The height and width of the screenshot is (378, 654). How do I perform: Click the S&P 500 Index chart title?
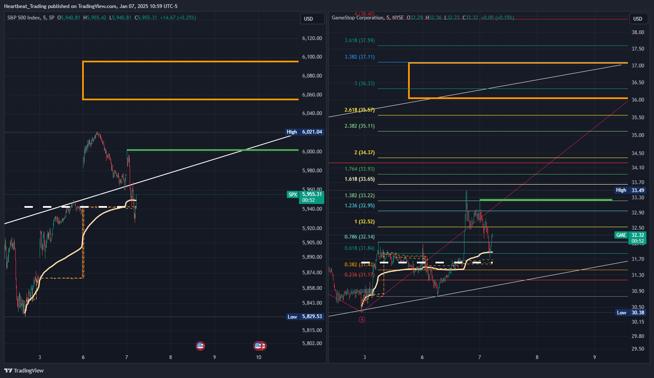(x=31, y=18)
